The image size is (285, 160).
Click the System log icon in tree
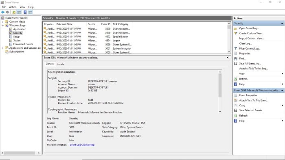11,41
